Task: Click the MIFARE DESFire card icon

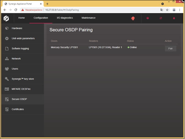Action: (x=7, y=89)
